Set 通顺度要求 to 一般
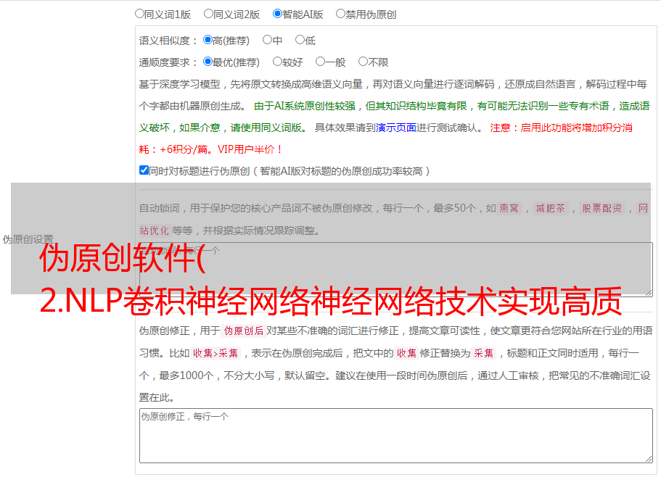661x477 pixels. (x=321, y=62)
